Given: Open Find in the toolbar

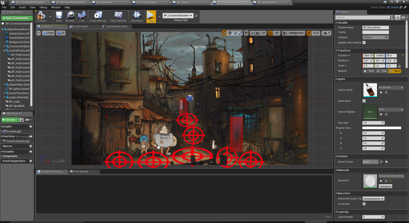Looking at the screenshot, I should (81, 17).
